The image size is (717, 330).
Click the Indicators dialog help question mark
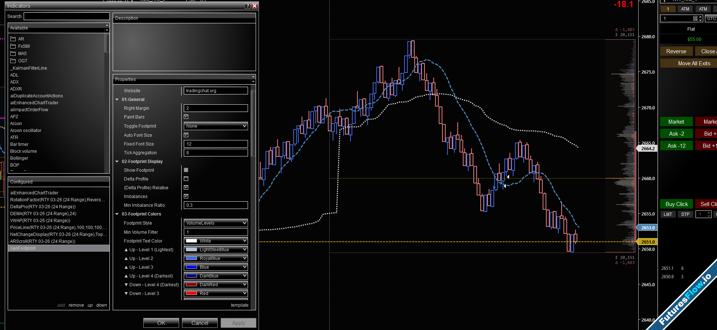click(x=248, y=6)
